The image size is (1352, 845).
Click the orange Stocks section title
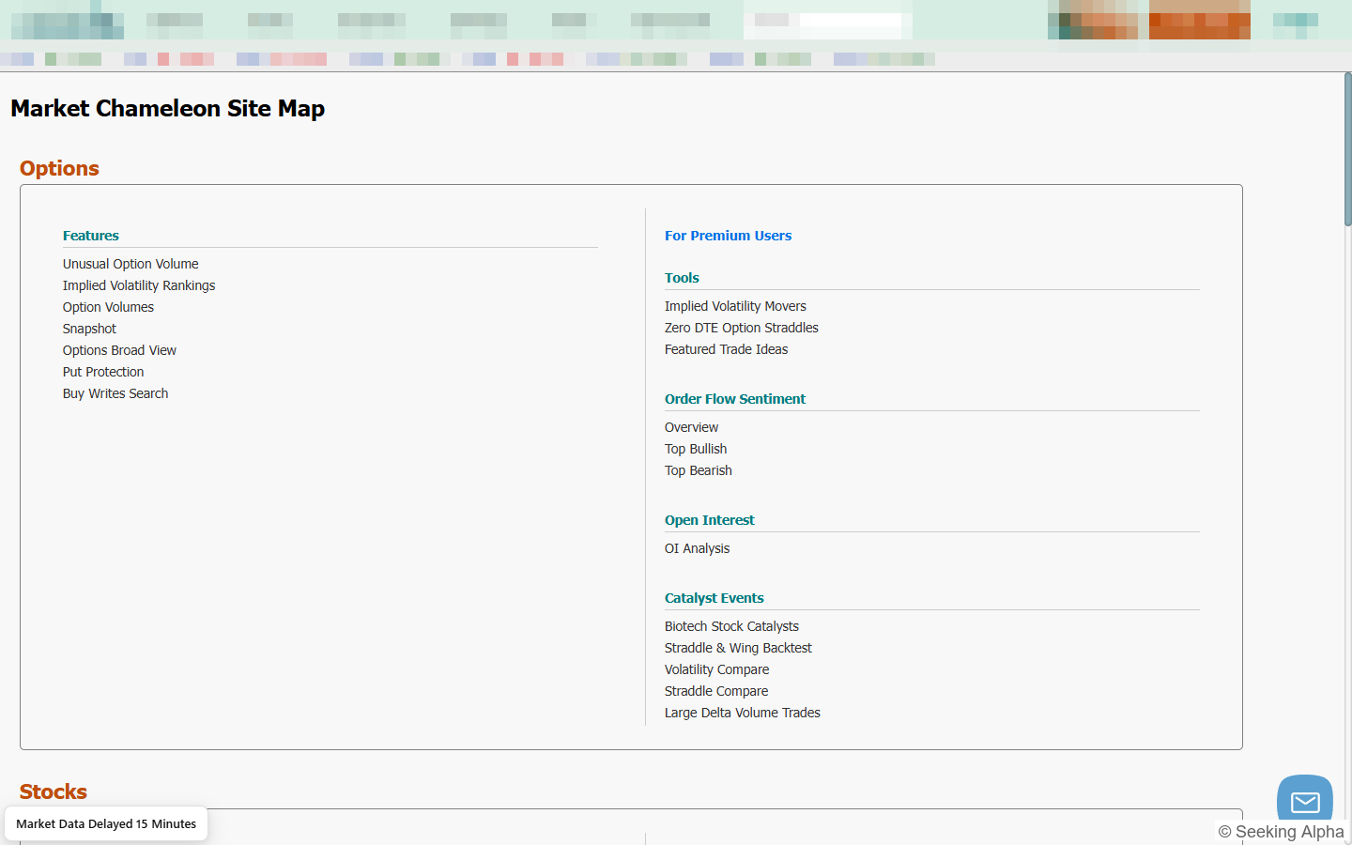pos(54,791)
